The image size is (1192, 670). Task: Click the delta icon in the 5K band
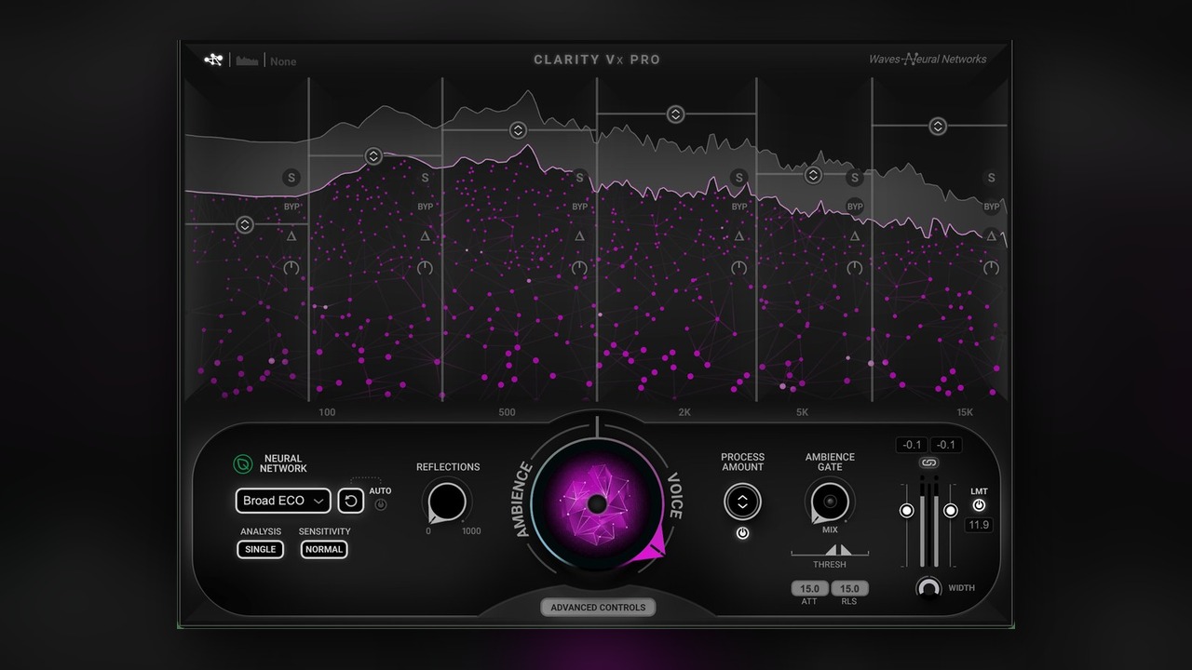point(855,236)
